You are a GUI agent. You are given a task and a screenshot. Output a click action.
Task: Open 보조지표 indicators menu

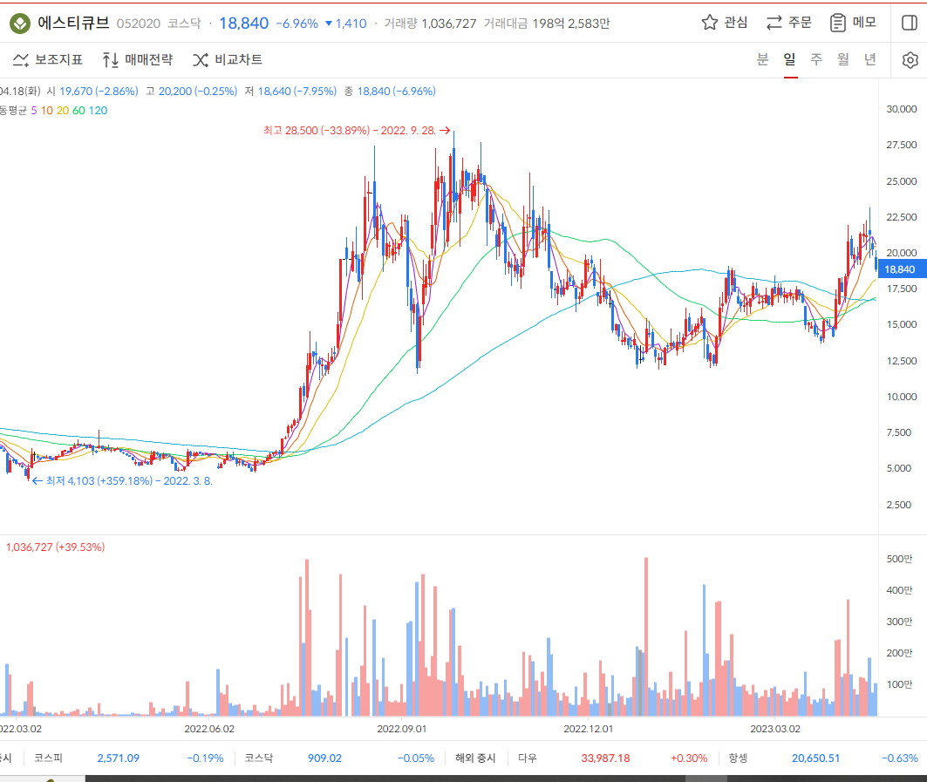(48, 59)
